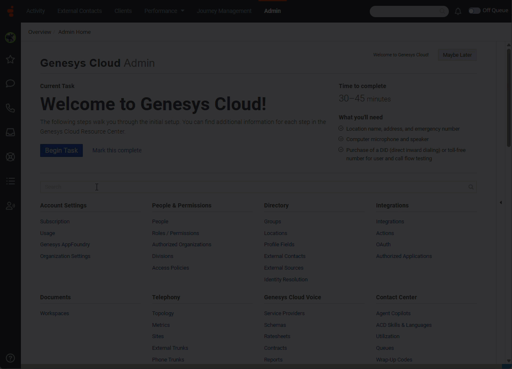512x369 pixels.
Task: Click the Genesys logo icon
Action: click(x=11, y=11)
